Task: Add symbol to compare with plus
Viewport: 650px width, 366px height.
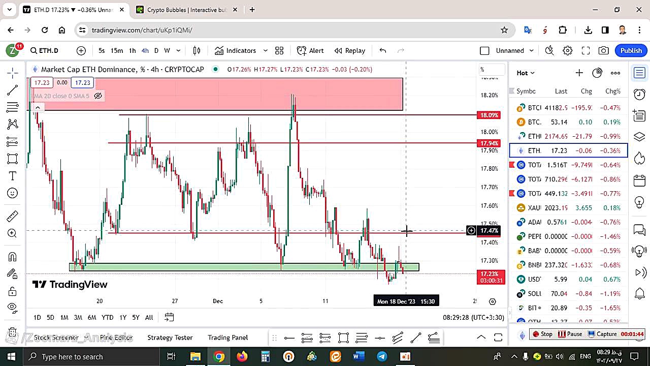Action: tap(81, 50)
